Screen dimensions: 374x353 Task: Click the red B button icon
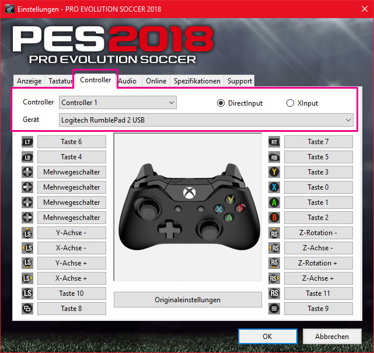point(274,218)
